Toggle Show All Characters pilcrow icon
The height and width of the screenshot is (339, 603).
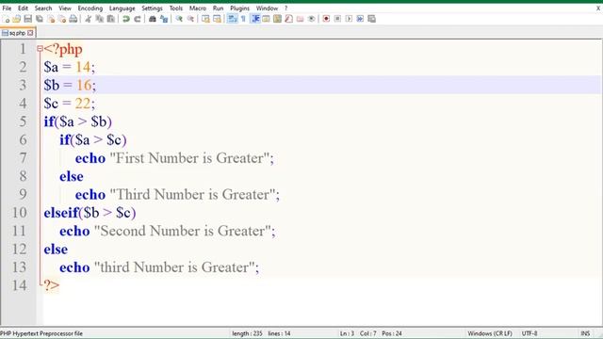coord(243,19)
